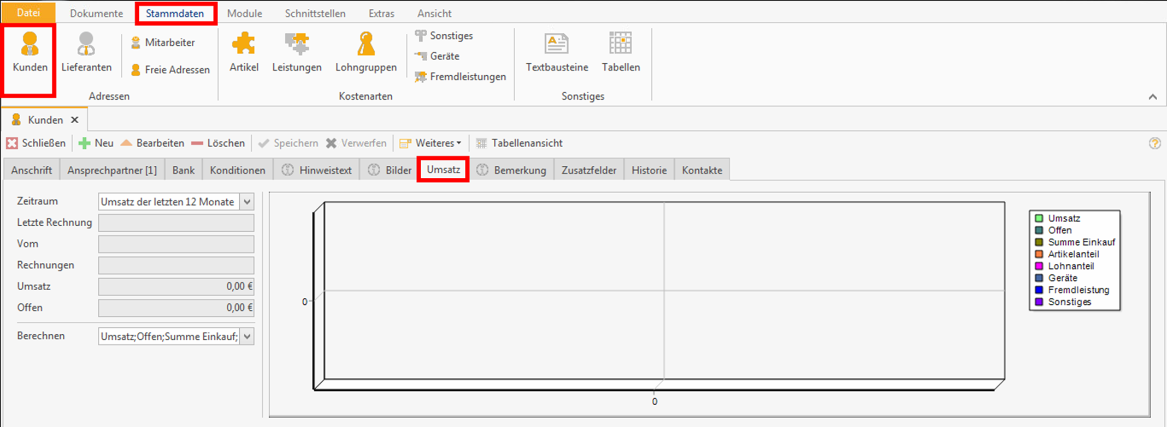1167x427 pixels.
Task: Open Fremdleistungen cost type
Action: (460, 77)
